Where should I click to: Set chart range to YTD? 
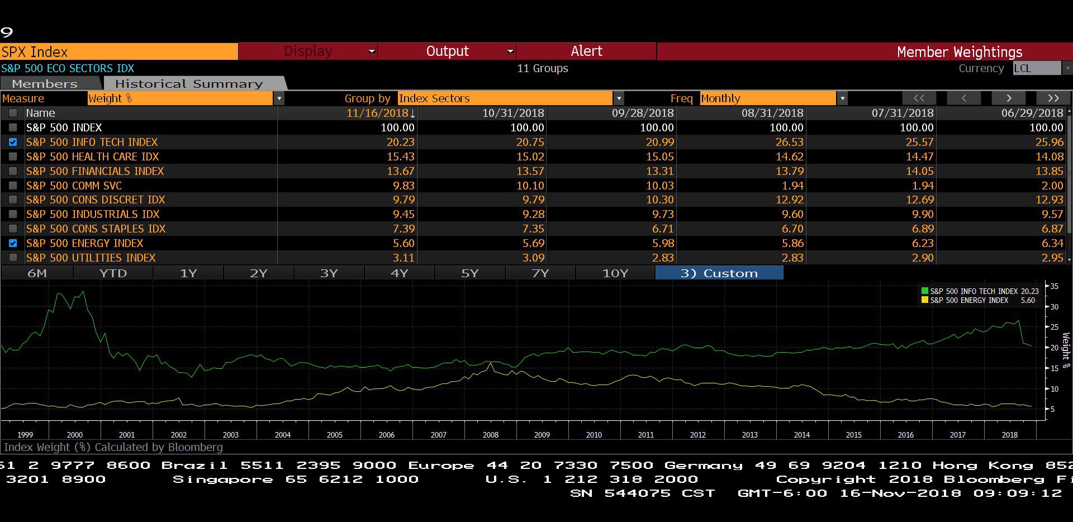pyautogui.click(x=113, y=273)
